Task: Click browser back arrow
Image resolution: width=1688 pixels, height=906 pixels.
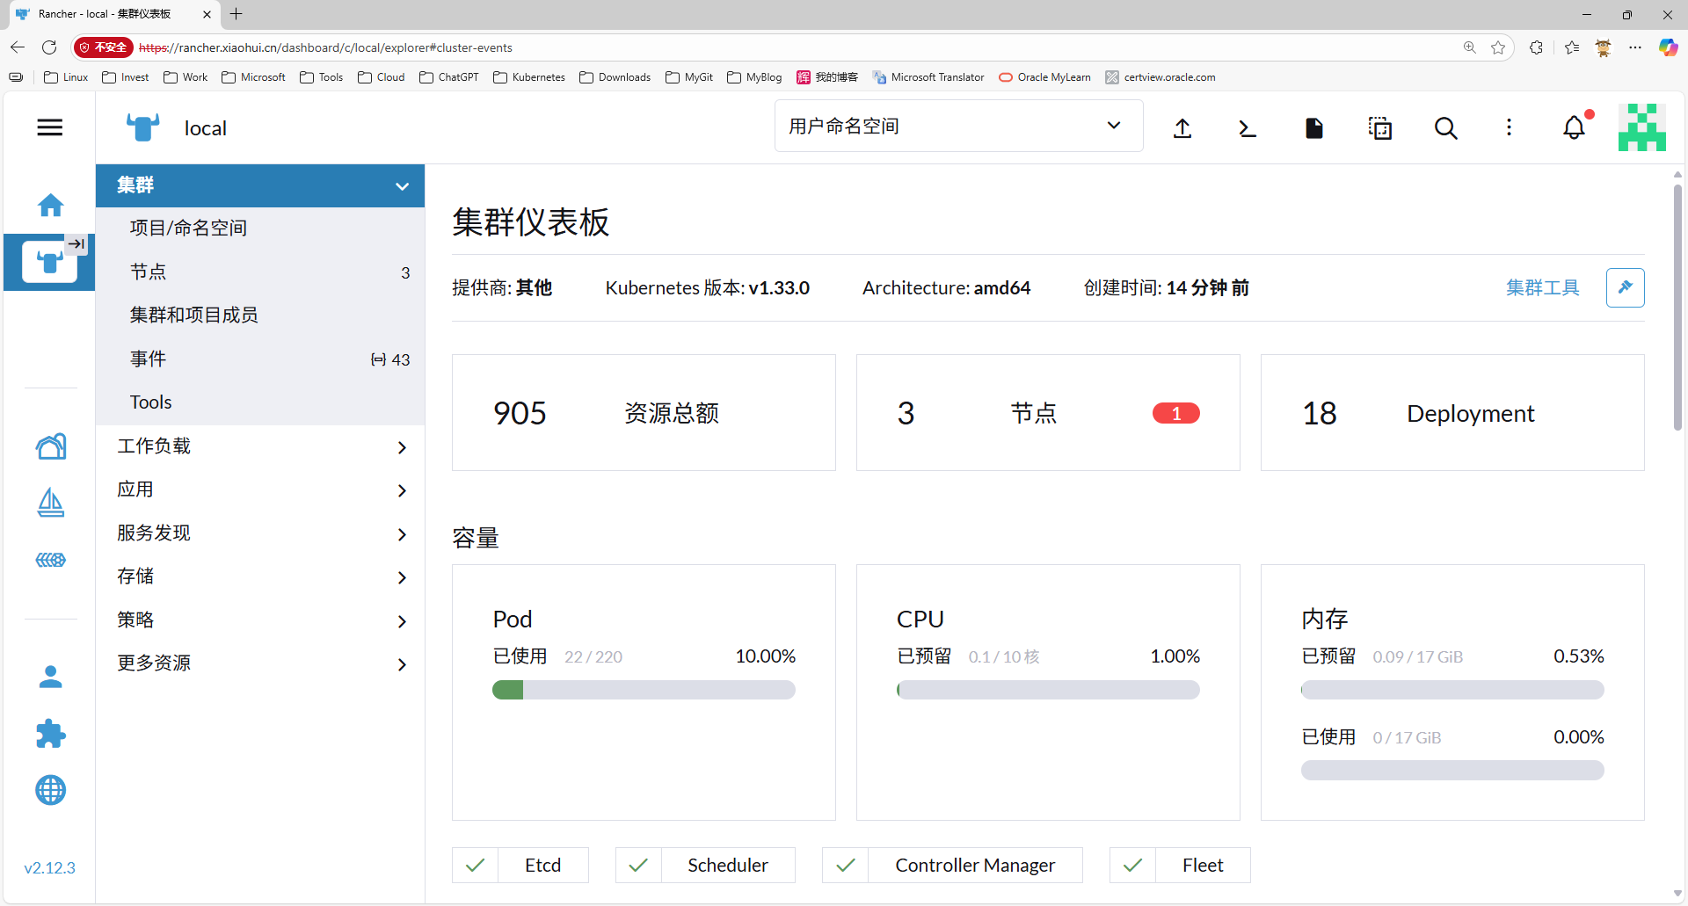Action: pyautogui.click(x=18, y=47)
